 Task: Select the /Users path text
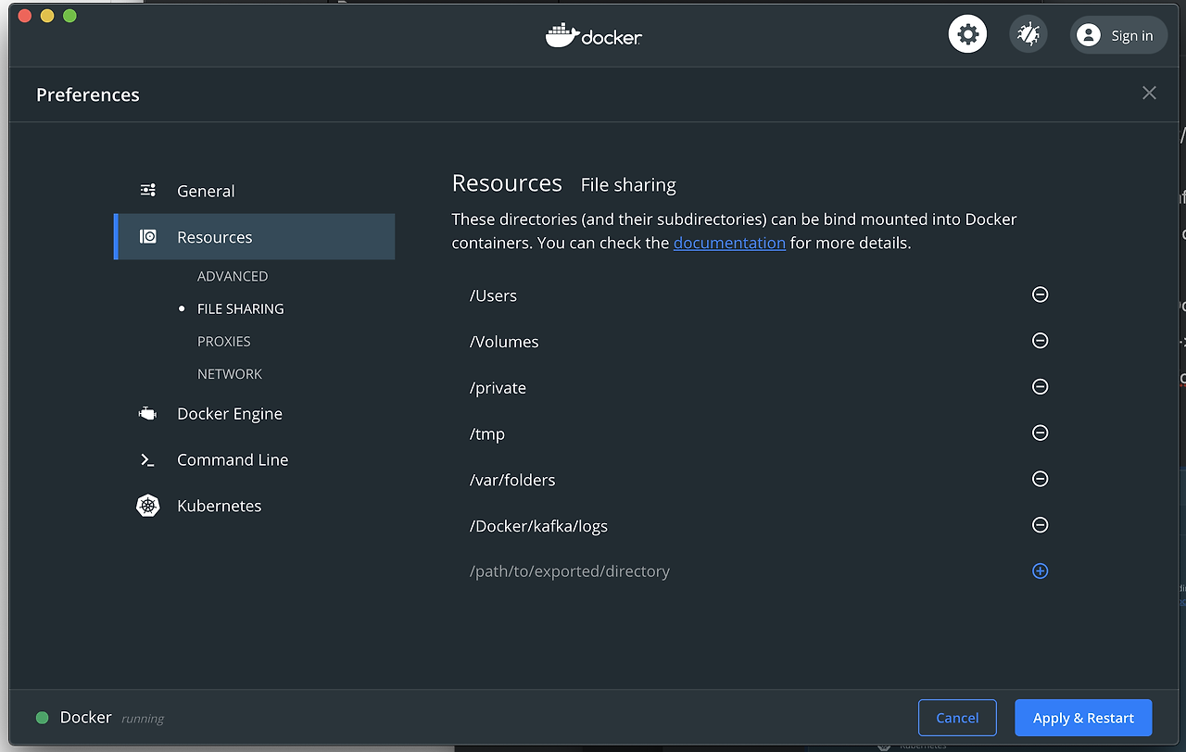click(493, 295)
